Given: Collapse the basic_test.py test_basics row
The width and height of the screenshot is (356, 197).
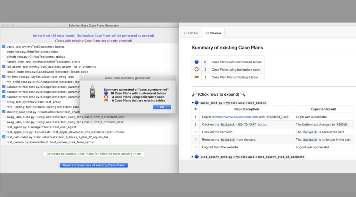Looking at the screenshot, I should (x=193, y=103).
